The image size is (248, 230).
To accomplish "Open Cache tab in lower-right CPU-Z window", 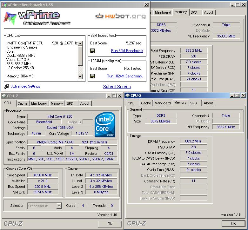I will point(146,103).
